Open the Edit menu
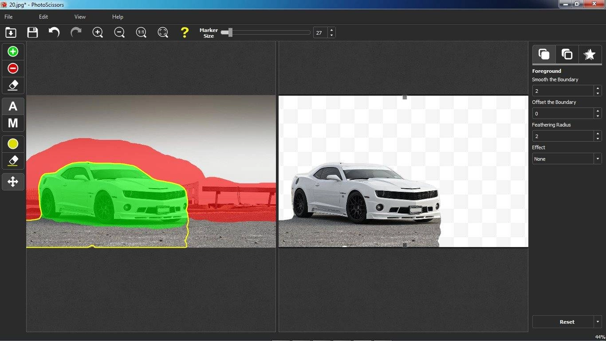Image resolution: width=606 pixels, height=341 pixels. point(43,17)
